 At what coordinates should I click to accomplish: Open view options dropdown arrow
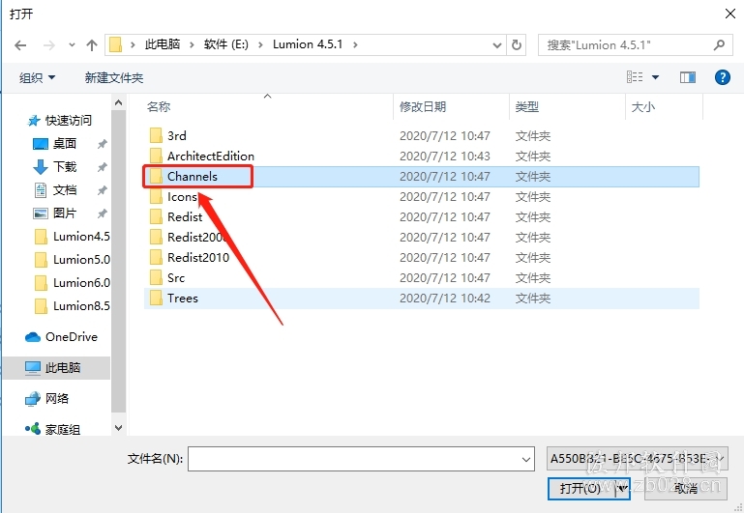pos(655,77)
